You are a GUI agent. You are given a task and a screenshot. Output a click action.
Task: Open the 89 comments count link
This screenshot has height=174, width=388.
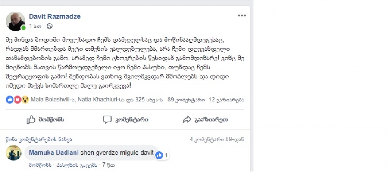click(x=185, y=100)
